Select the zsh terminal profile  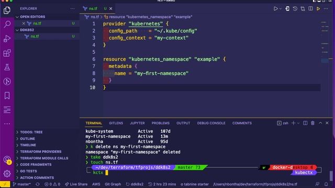[283, 123]
